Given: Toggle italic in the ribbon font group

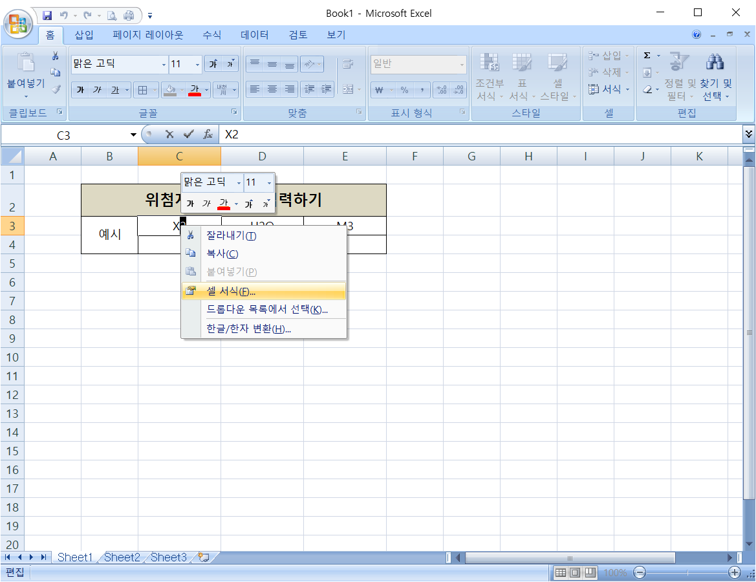Looking at the screenshot, I should pos(97,90).
